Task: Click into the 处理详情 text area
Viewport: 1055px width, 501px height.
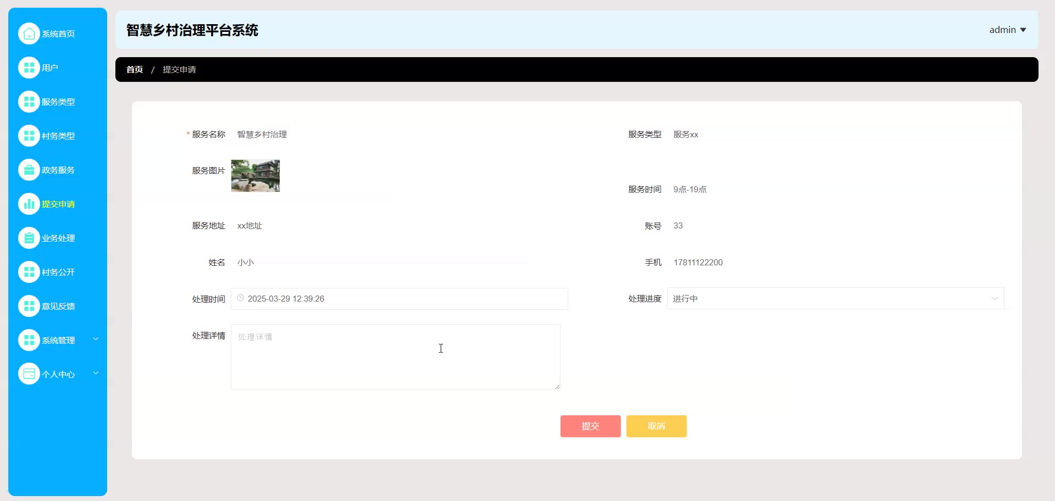Action: click(396, 357)
